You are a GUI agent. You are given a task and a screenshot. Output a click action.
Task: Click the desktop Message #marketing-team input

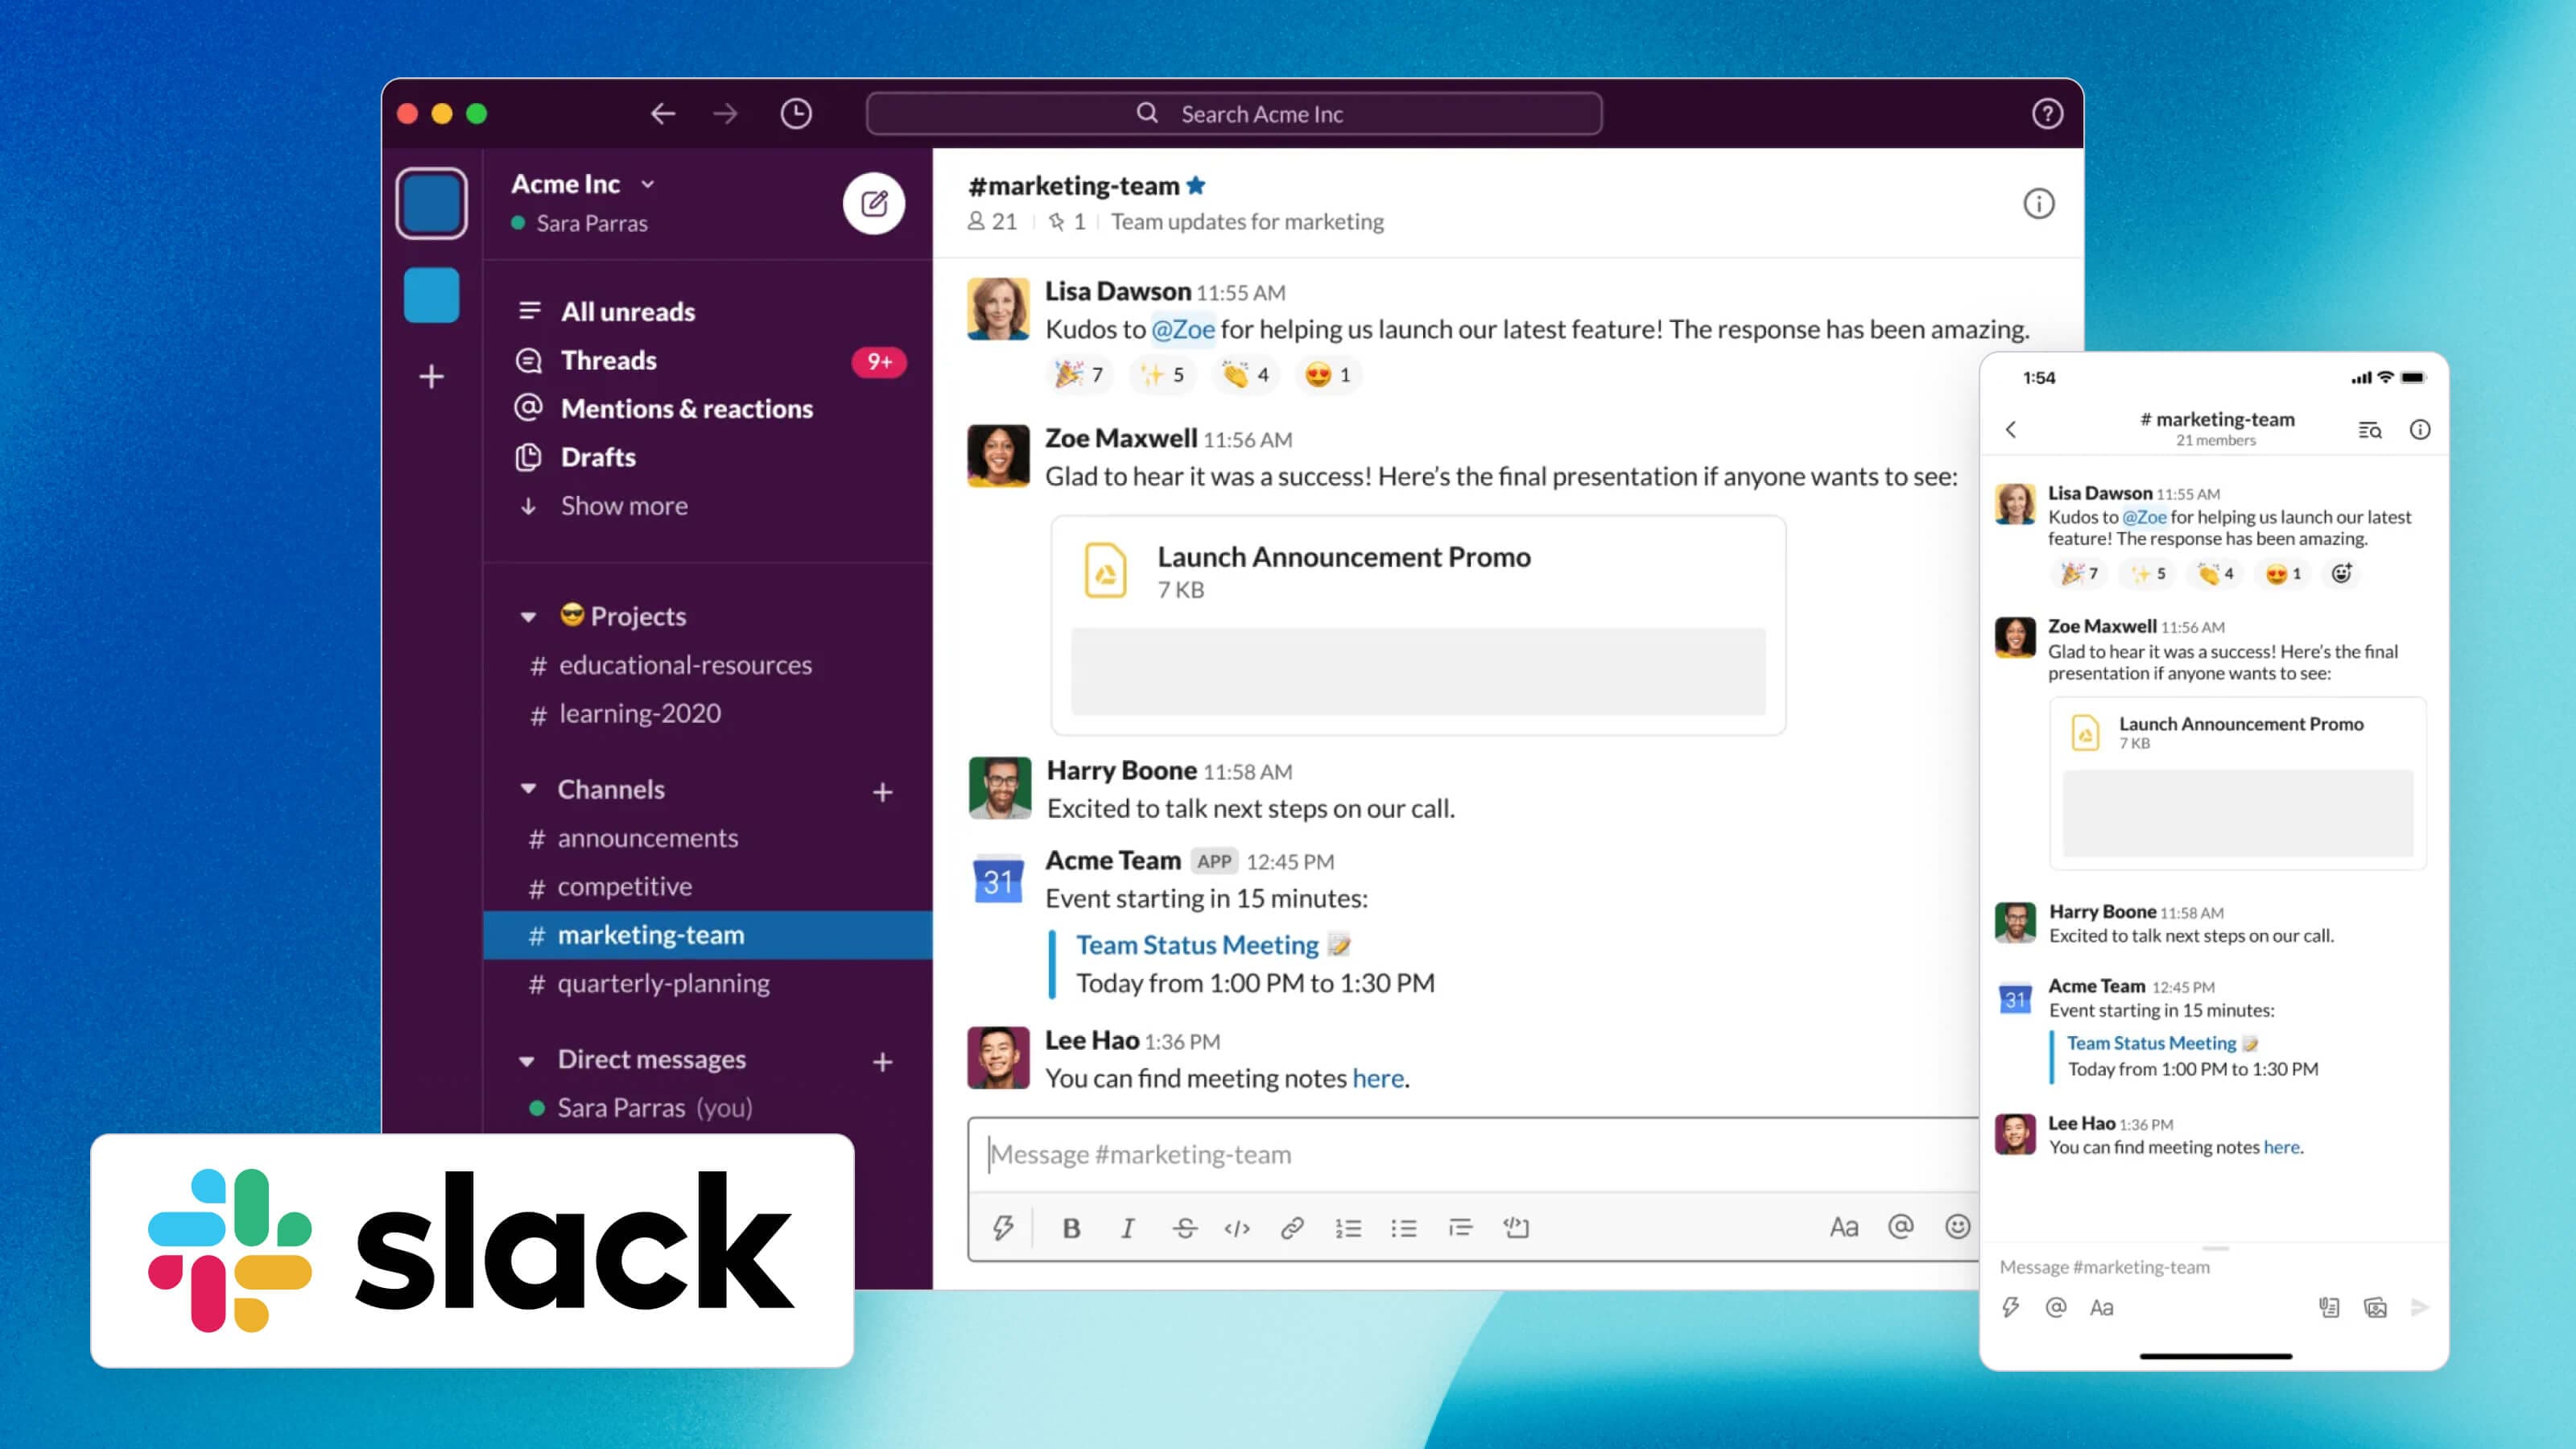tap(1473, 1155)
